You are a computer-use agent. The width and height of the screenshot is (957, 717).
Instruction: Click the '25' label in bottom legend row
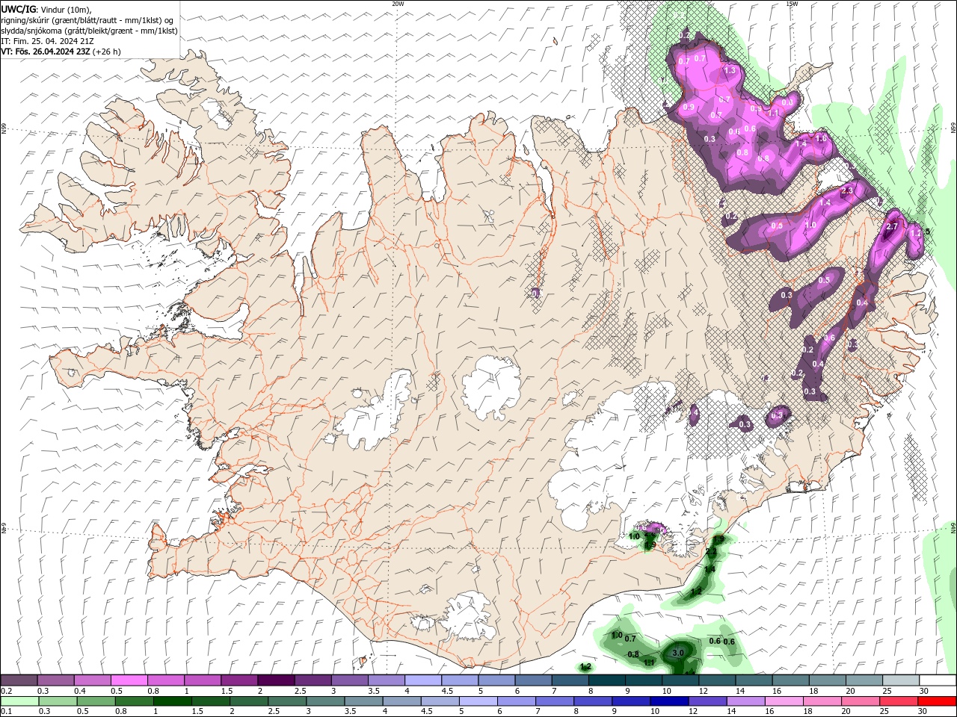[884, 712]
